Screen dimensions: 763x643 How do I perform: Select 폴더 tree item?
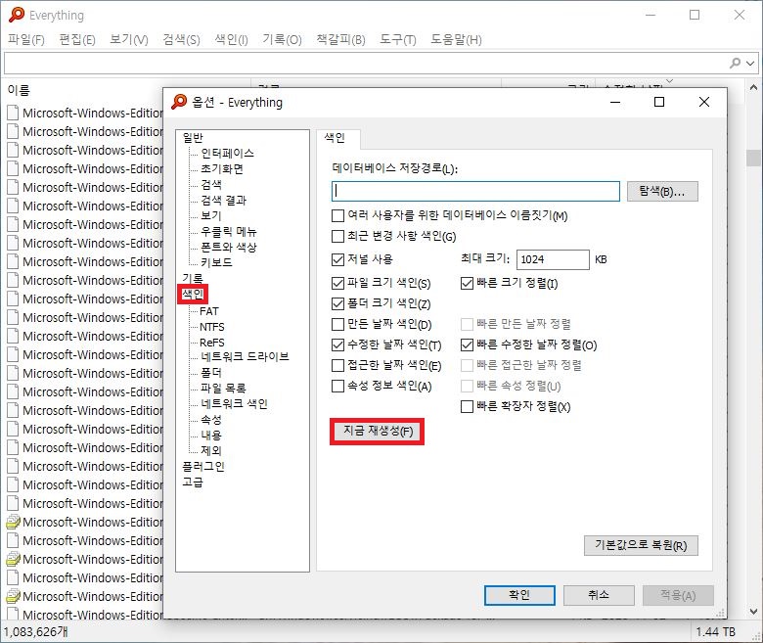(x=211, y=372)
